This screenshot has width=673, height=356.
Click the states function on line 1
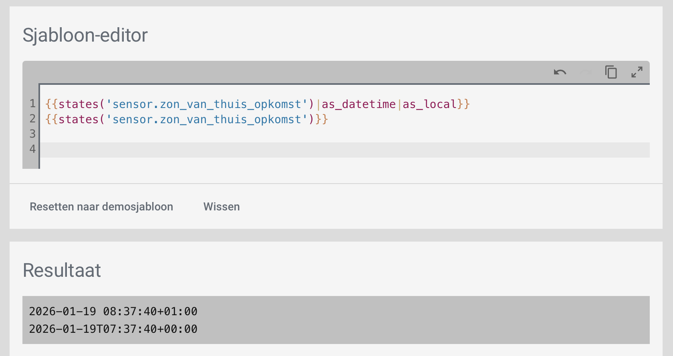tap(79, 104)
